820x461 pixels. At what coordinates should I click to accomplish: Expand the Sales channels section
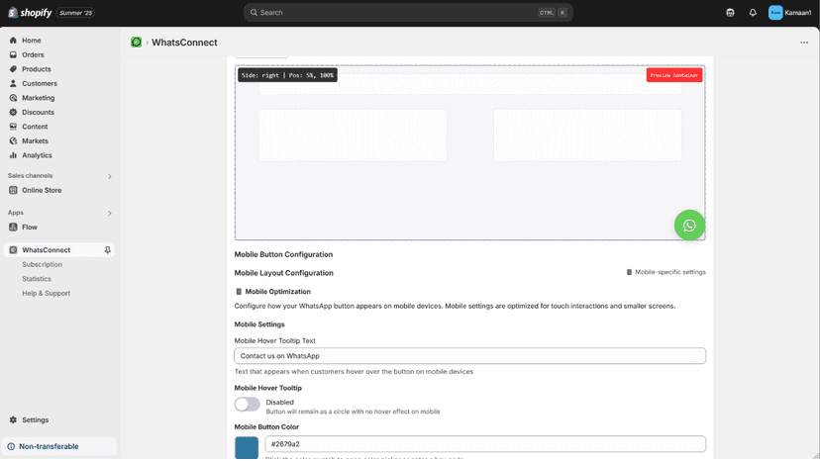(110, 177)
